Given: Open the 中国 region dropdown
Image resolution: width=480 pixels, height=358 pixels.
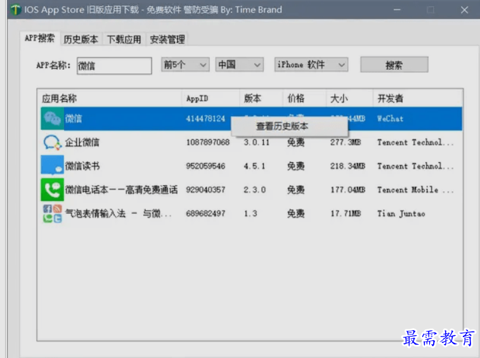Looking at the screenshot, I should (240, 65).
